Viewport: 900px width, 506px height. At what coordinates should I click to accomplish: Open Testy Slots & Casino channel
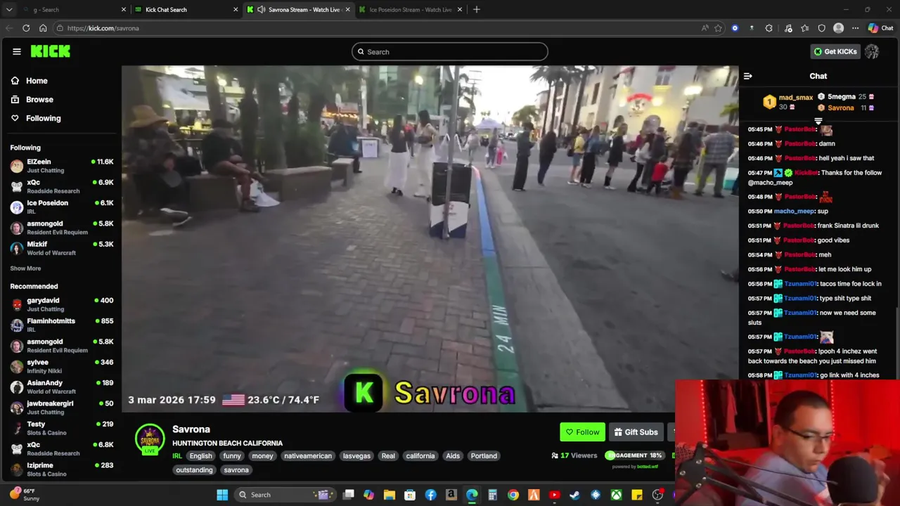click(62, 428)
